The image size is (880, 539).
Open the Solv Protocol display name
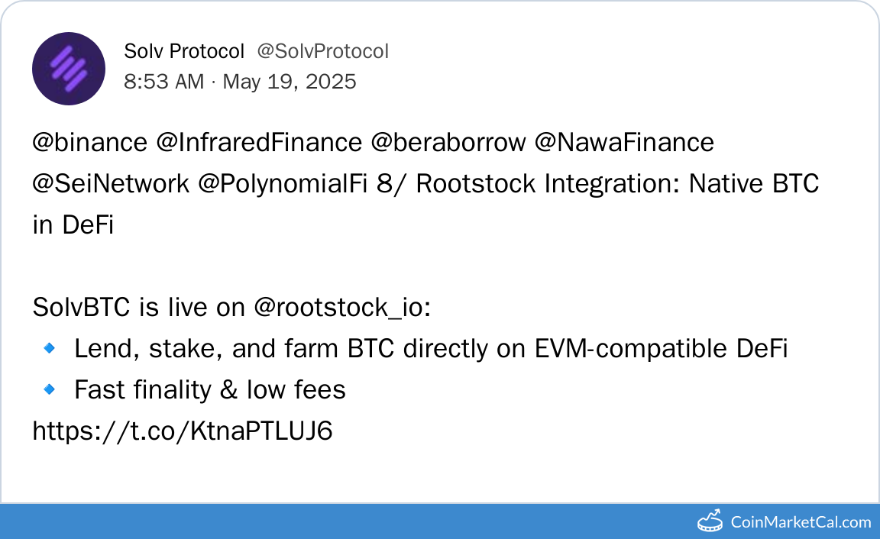pyautogui.click(x=184, y=51)
